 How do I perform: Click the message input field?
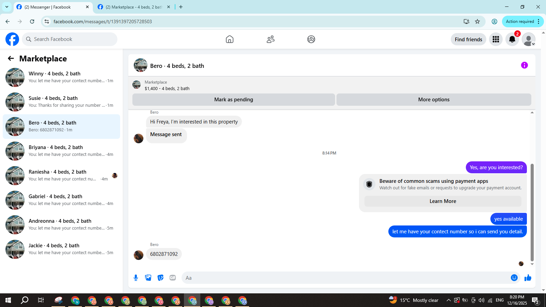click(x=345, y=278)
